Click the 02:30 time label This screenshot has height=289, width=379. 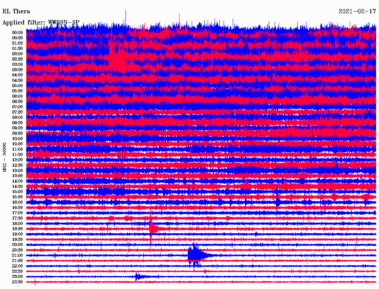point(17,59)
